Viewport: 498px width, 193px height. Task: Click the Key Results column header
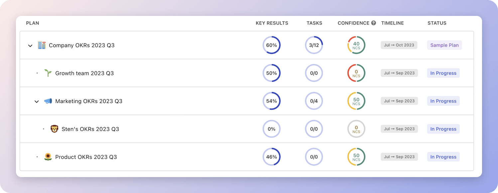click(272, 23)
